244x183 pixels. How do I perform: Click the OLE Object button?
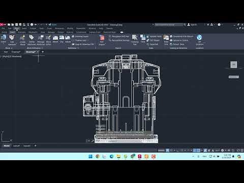coord(153,40)
